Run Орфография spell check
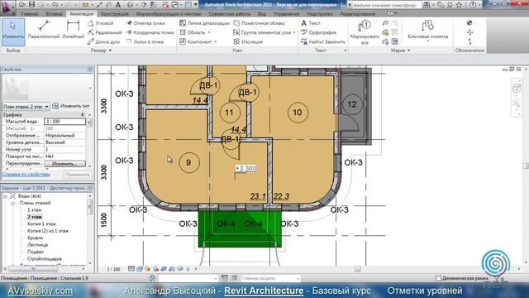The height and width of the screenshot is (298, 529). click(x=318, y=32)
